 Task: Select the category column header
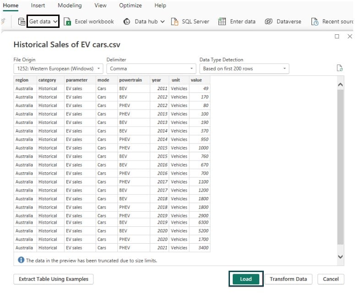50,80
